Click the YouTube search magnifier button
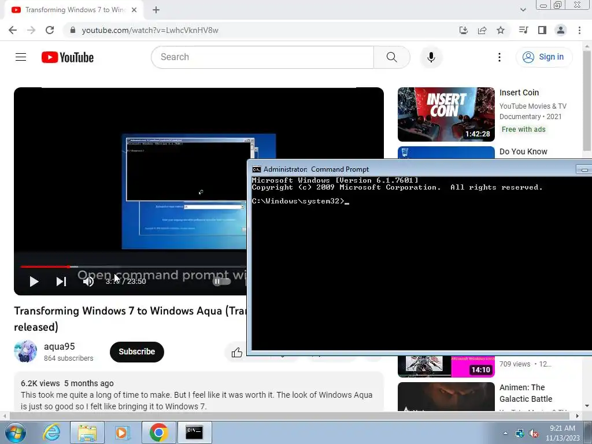The height and width of the screenshot is (444, 592). pos(392,57)
